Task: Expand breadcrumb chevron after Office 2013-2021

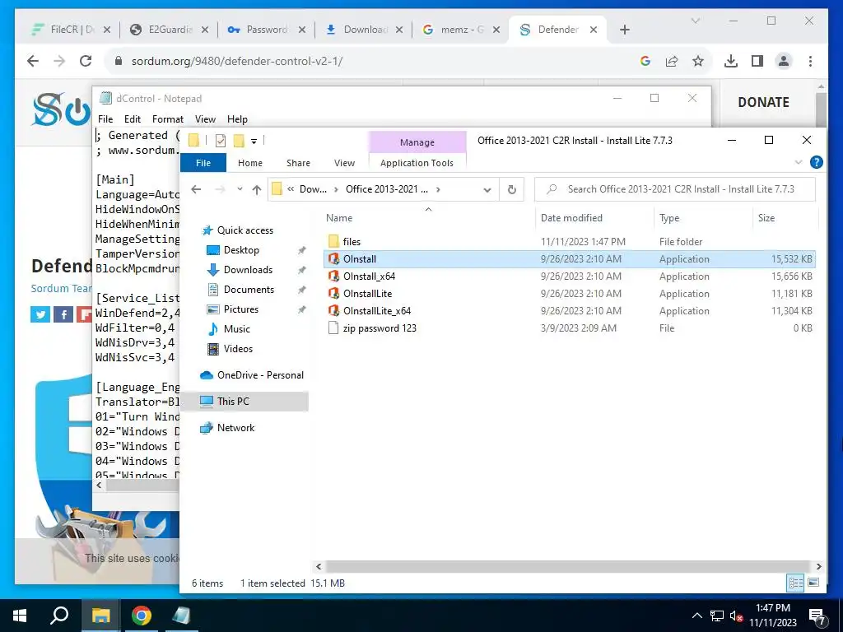Action: pos(439,189)
